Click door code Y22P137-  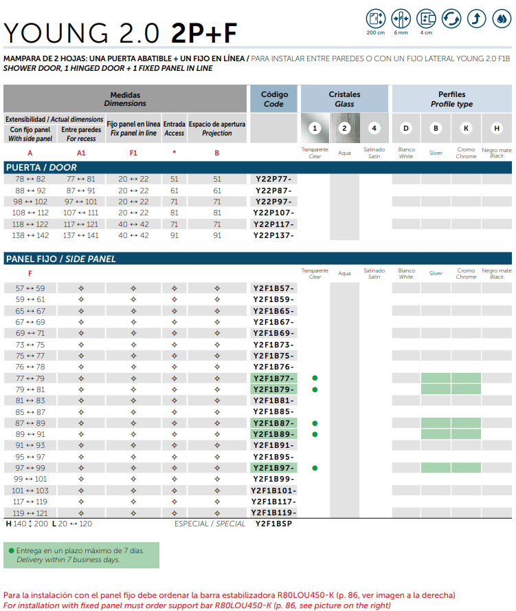pos(273,235)
